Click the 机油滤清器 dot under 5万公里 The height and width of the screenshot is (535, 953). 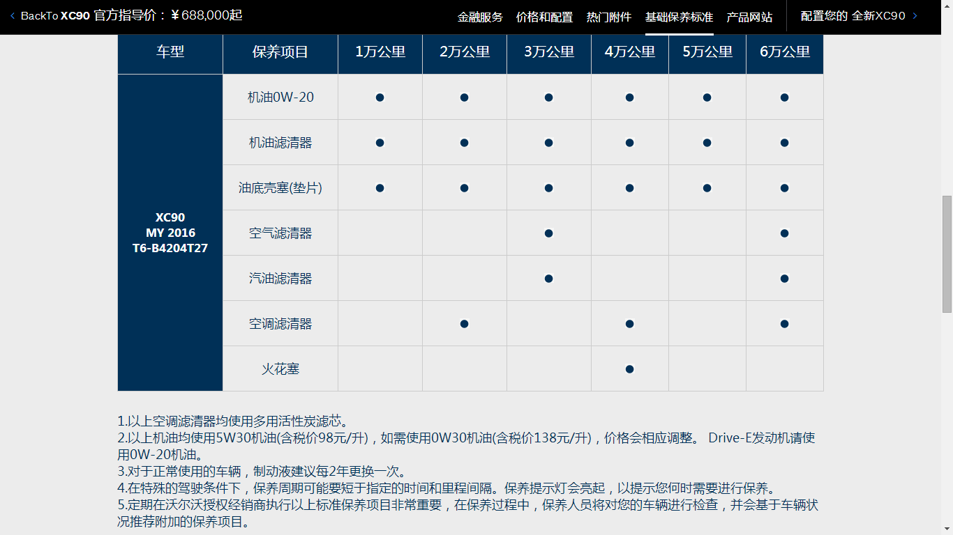point(707,143)
